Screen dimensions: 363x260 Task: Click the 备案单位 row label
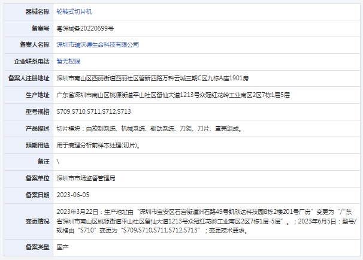[x=38, y=179]
